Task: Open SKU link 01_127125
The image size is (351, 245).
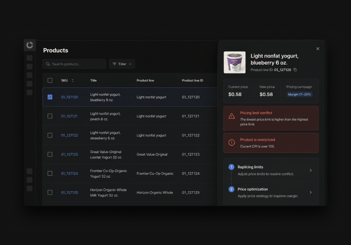Action: (70, 193)
